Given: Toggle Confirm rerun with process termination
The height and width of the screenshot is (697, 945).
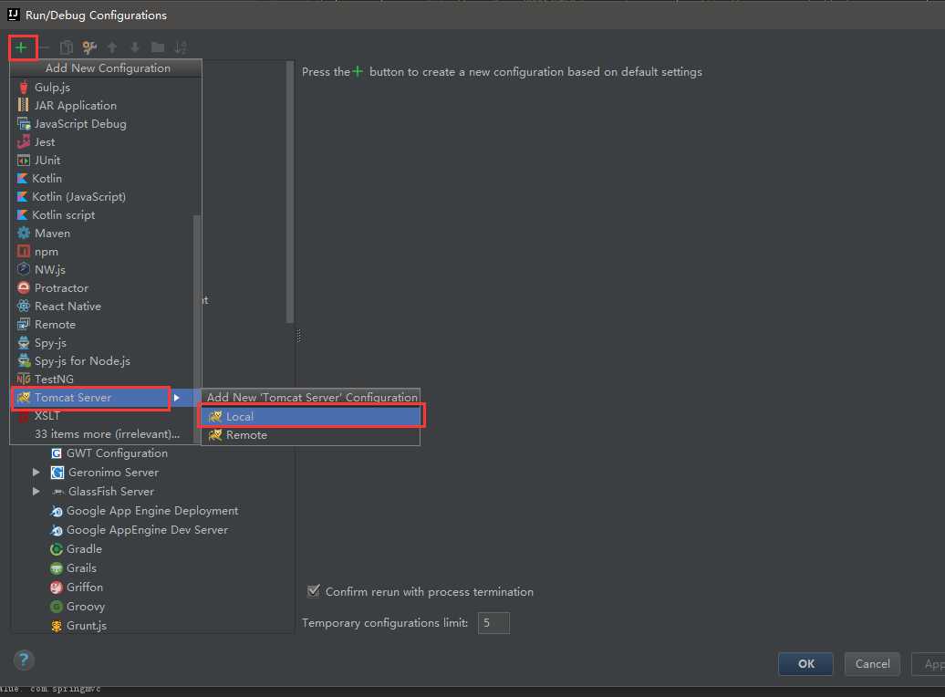Looking at the screenshot, I should (x=314, y=591).
